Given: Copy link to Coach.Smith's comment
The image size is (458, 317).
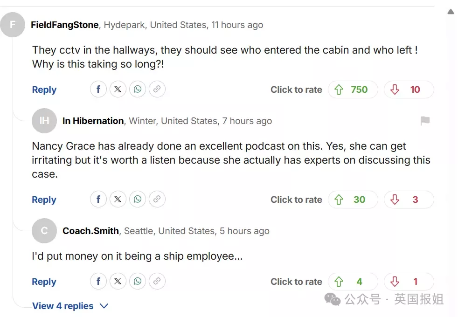Looking at the screenshot, I should [x=157, y=282].
